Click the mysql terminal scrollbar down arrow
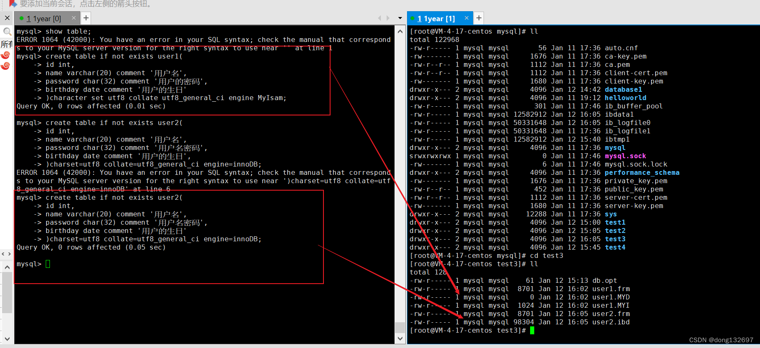 [x=400, y=338]
